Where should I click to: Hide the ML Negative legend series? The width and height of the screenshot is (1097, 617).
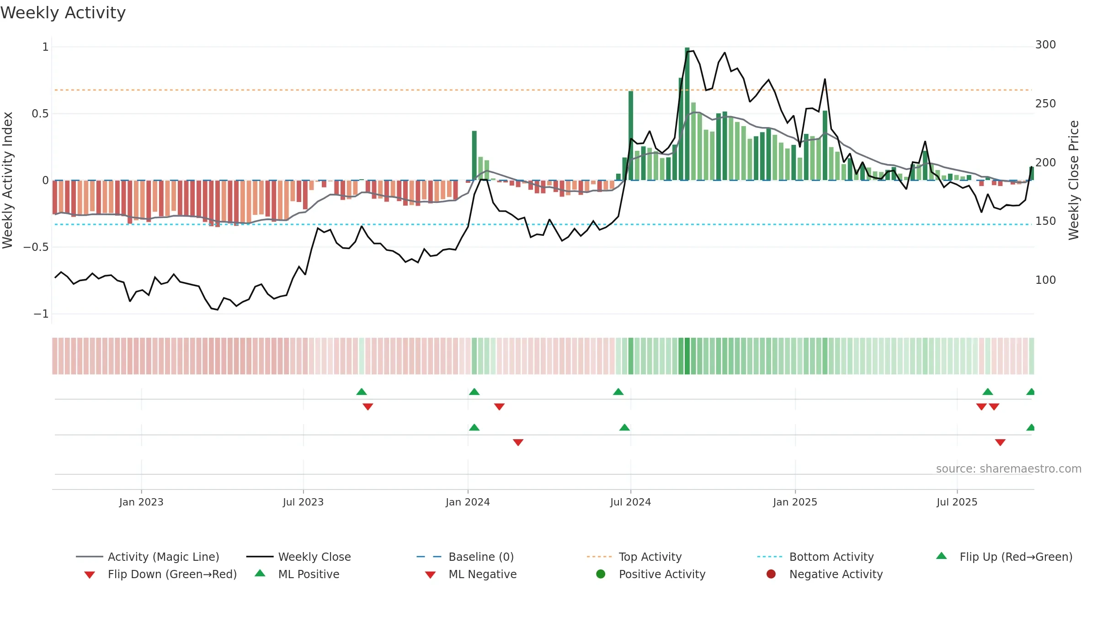471,574
